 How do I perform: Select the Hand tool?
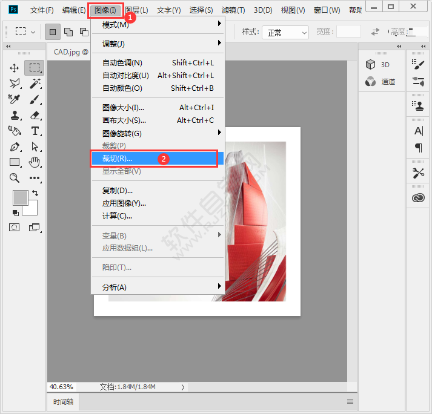tap(35, 162)
